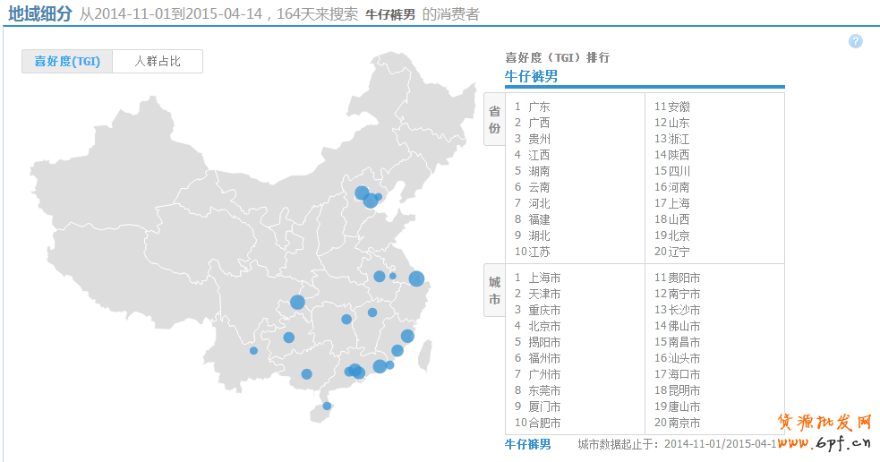Click the Hainan island bubble
Viewport: 880px width, 462px height.
[x=327, y=406]
